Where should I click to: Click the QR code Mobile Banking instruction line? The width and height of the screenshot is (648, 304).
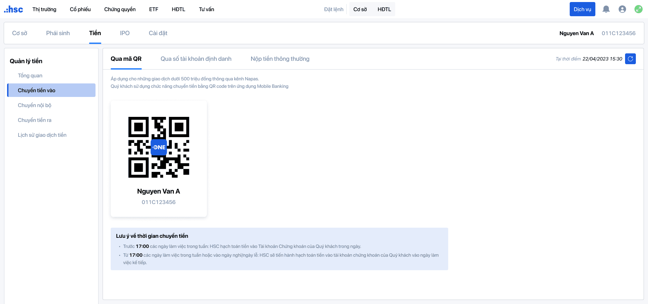199,86
